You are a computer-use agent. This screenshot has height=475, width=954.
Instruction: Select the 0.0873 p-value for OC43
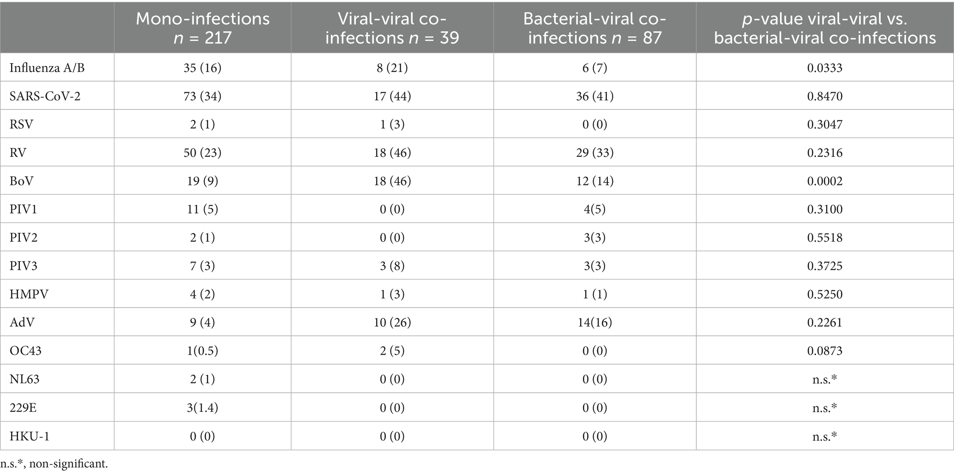click(x=824, y=351)
